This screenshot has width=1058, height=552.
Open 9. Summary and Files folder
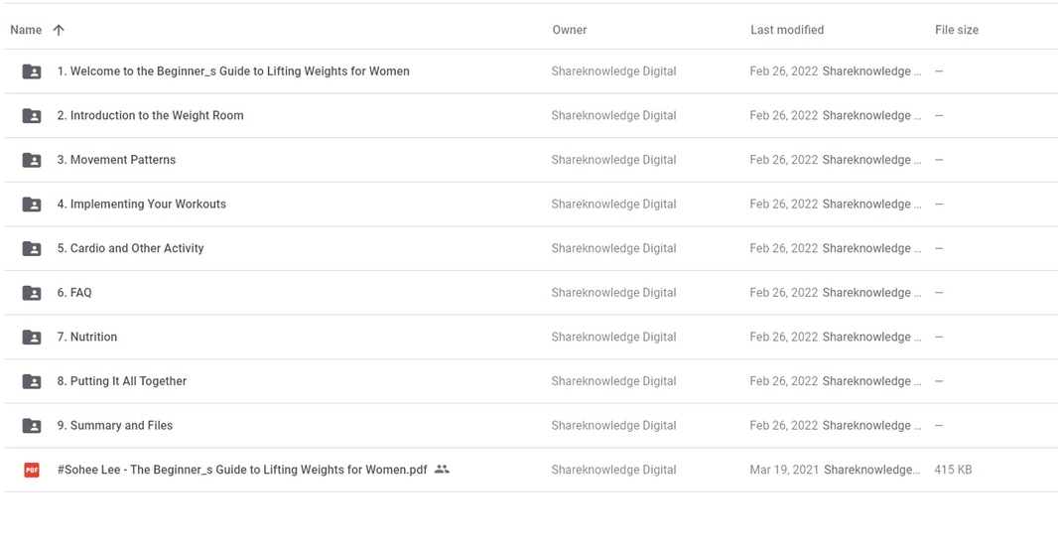[115, 425]
